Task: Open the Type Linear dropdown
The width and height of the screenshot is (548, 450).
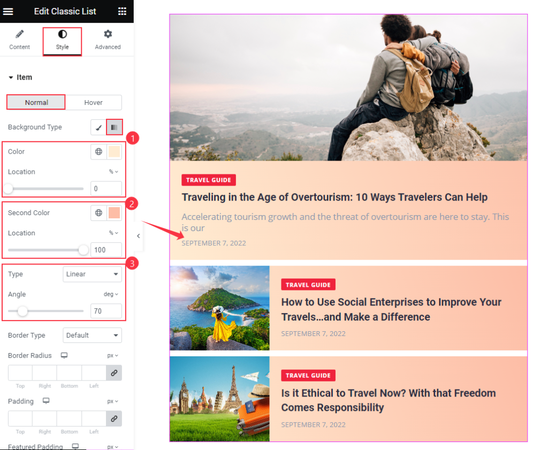Action: pos(92,274)
